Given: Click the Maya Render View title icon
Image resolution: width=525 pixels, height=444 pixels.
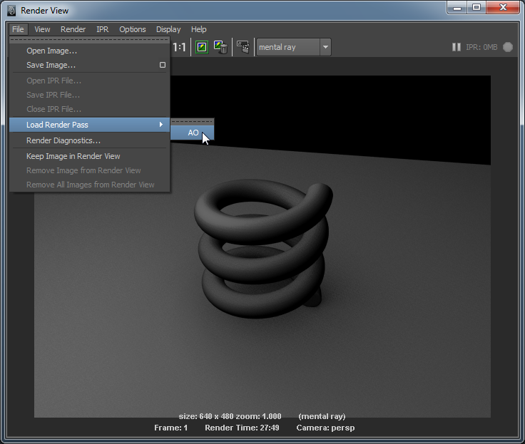Looking at the screenshot, I should 11,10.
